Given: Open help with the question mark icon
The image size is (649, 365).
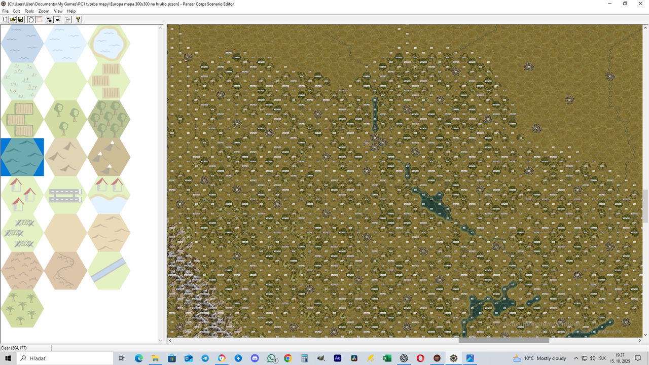Looking at the screenshot, I should click(x=78, y=19).
